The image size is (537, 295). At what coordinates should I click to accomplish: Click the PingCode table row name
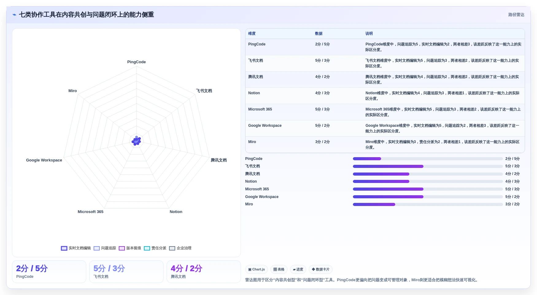click(x=257, y=44)
